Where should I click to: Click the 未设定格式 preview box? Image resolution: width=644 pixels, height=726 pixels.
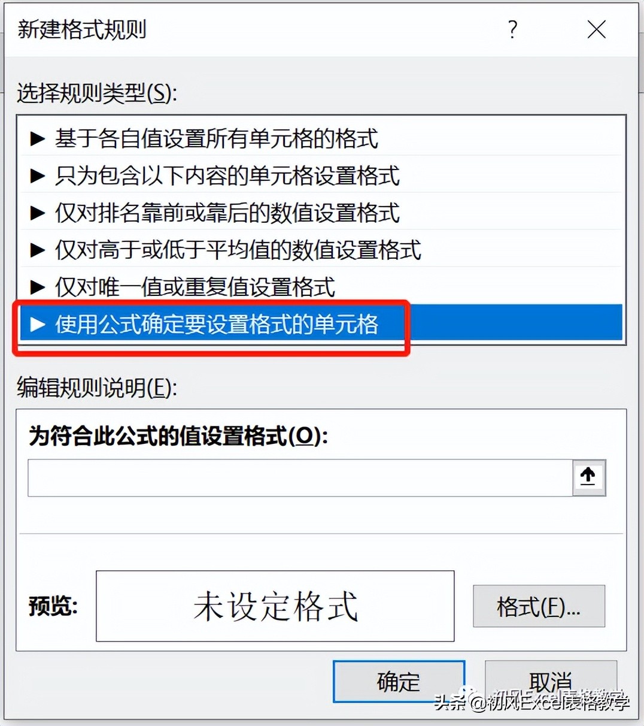pyautogui.click(x=275, y=606)
